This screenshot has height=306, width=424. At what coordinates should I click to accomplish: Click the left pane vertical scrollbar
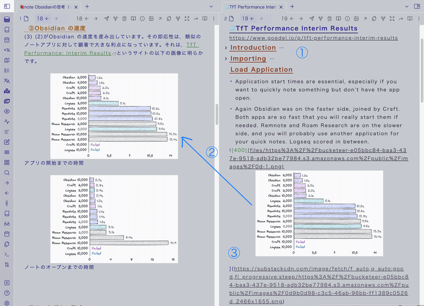point(217,115)
